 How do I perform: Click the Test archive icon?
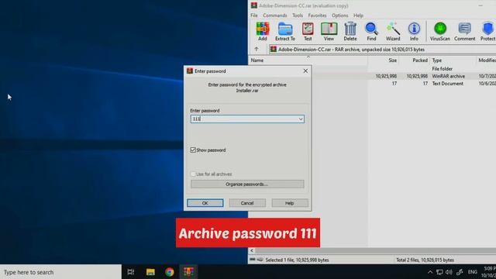(308, 31)
